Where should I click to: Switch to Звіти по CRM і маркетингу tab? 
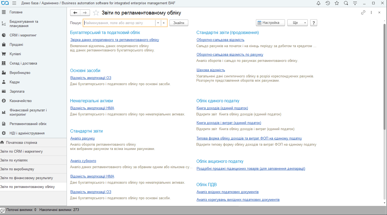[33, 151]
